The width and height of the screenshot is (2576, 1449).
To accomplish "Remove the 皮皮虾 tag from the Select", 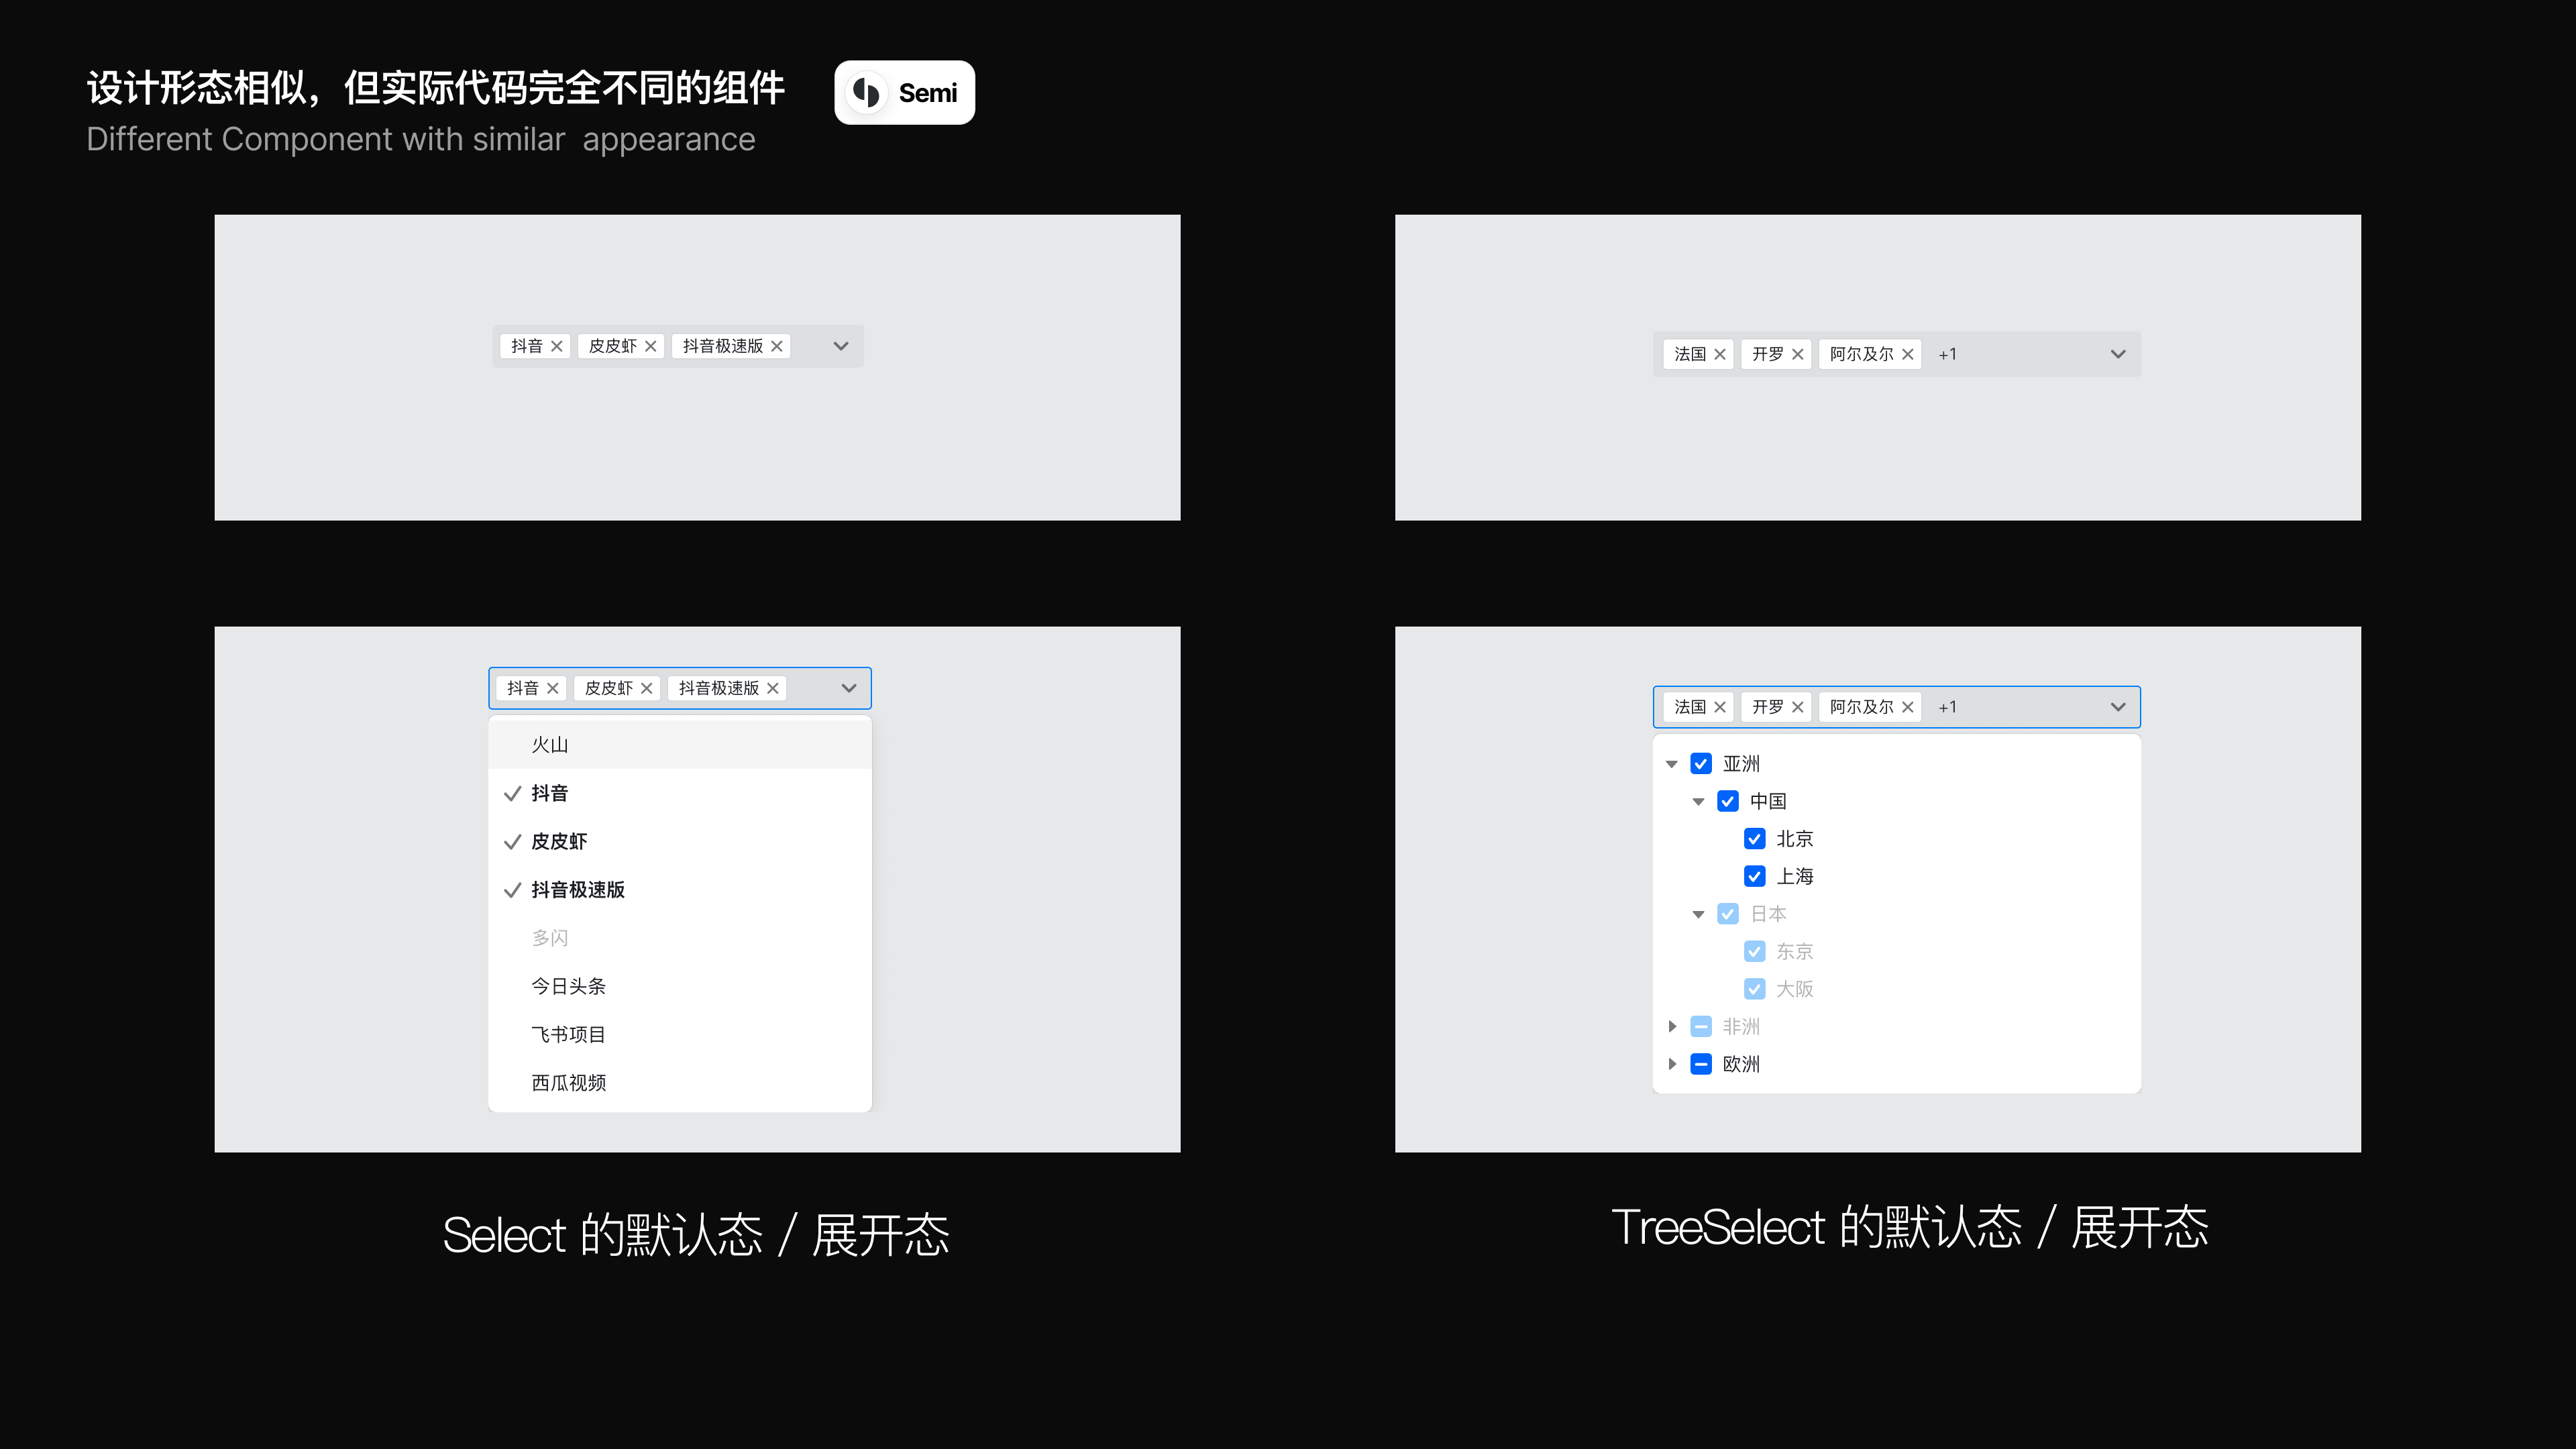I will point(646,688).
